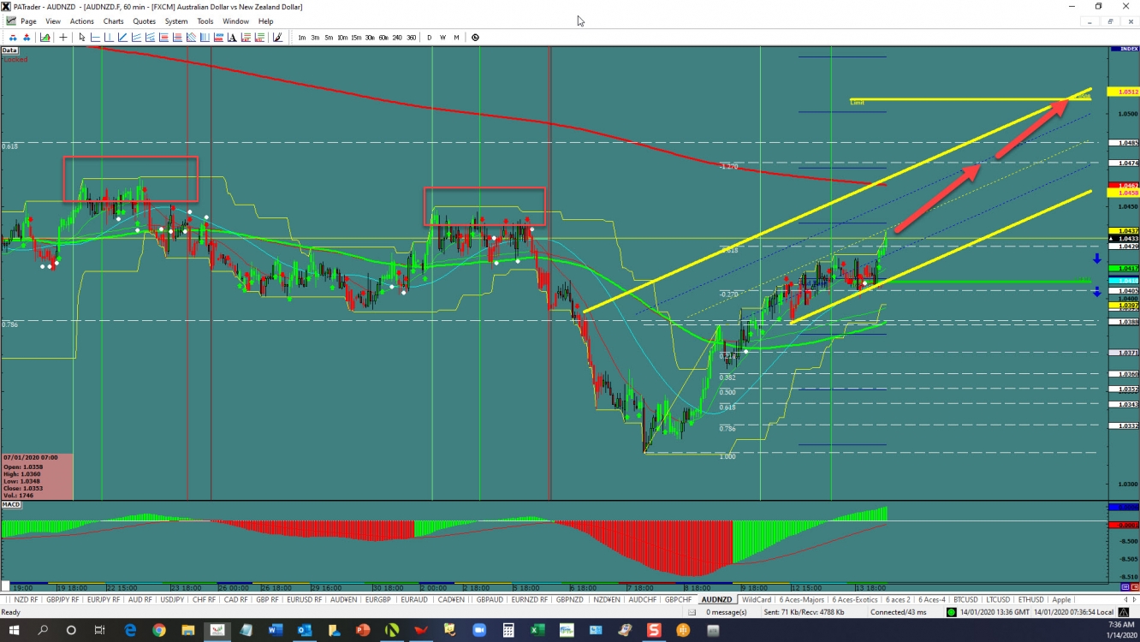Switch to daily D timeframe

[430, 38]
